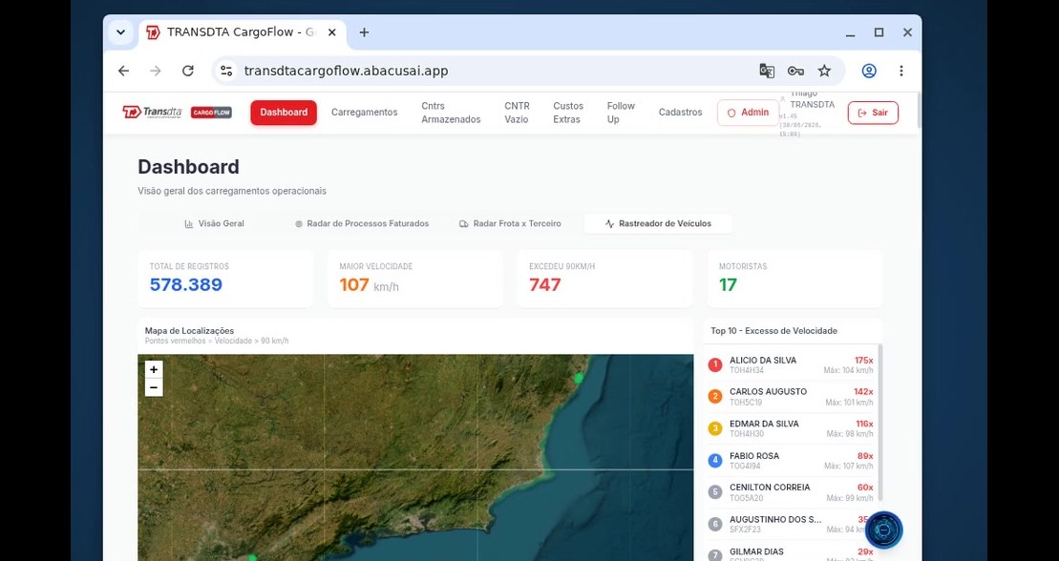Open Cntrs Armazenados menu item
The height and width of the screenshot is (561, 1059).
(451, 113)
